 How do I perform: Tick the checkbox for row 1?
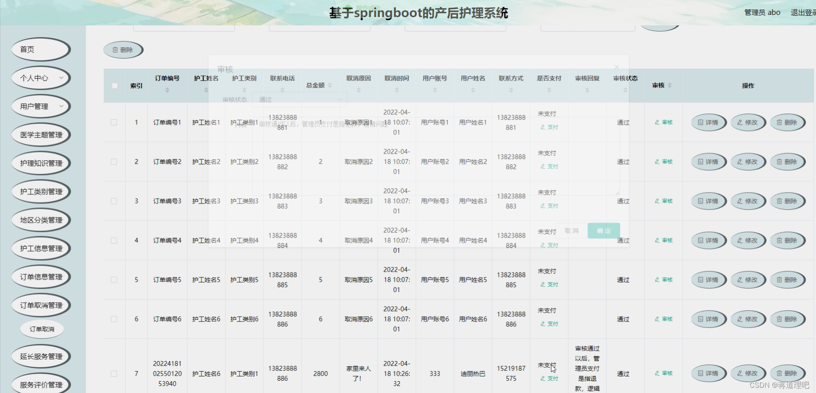click(x=114, y=122)
